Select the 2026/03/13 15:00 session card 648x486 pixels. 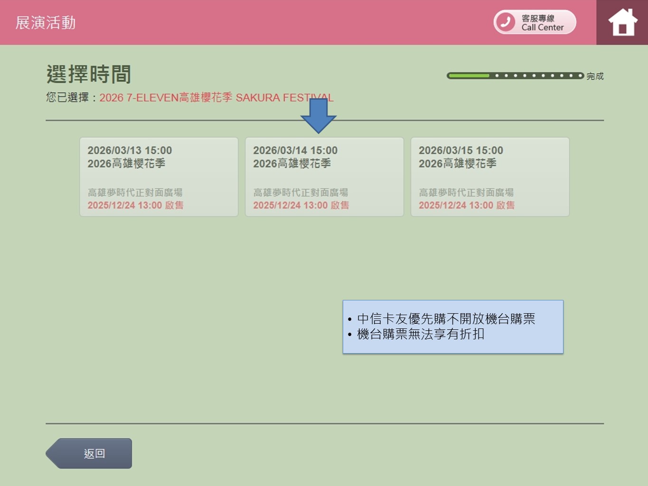click(159, 177)
